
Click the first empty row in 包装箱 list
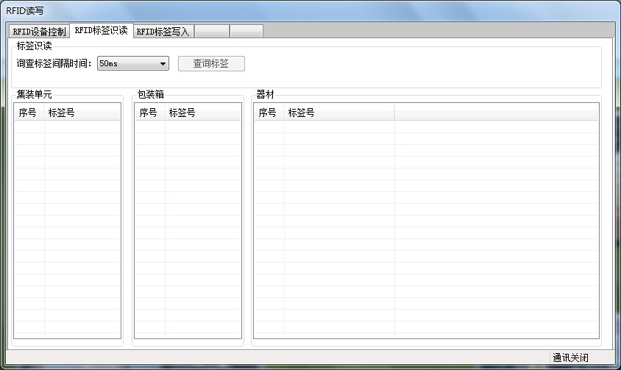pyautogui.click(x=188, y=127)
